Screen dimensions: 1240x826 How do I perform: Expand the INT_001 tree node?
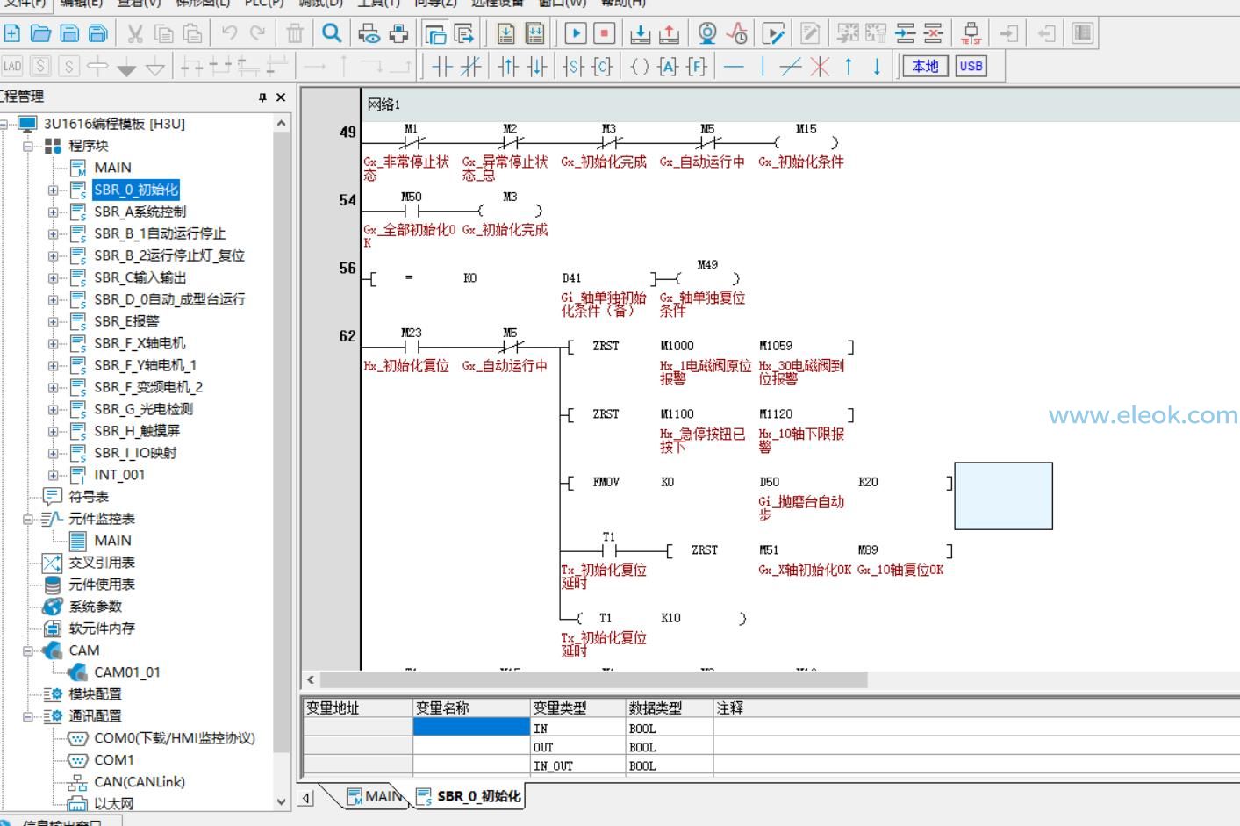(54, 475)
